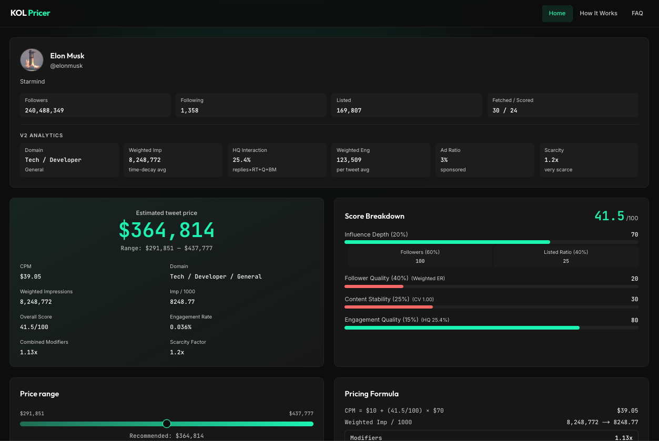The image size is (659, 441).
Task: Click the Ad Ratio value 3%
Action: [x=444, y=160]
